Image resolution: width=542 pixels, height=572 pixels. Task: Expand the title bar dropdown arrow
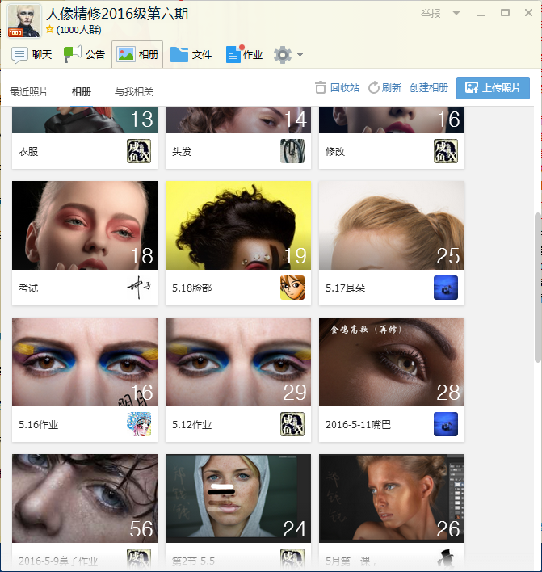[x=456, y=13]
